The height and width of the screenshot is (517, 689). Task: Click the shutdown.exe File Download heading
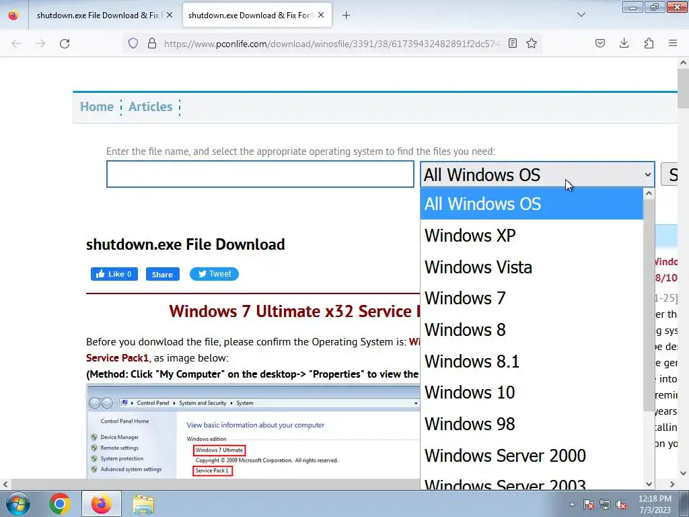[186, 244]
